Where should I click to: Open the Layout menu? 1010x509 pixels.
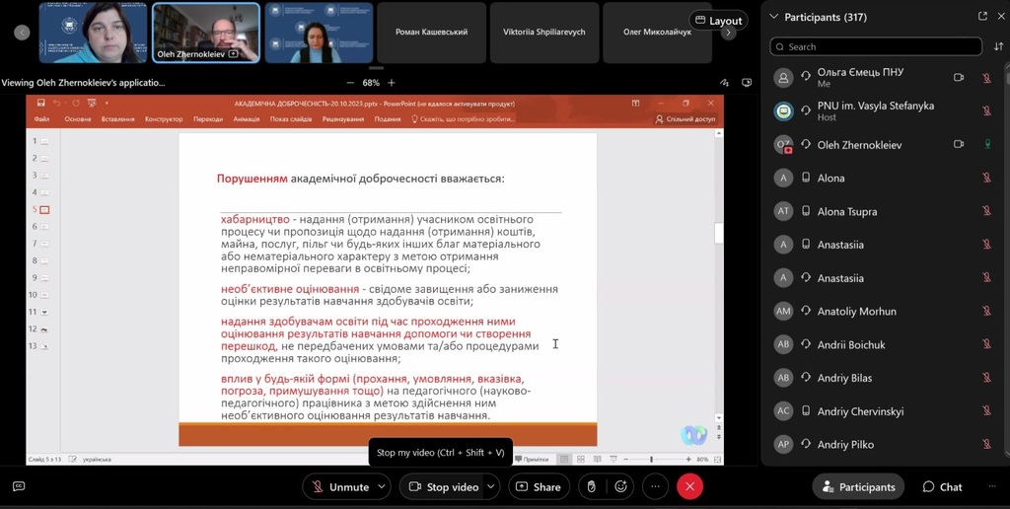click(718, 21)
